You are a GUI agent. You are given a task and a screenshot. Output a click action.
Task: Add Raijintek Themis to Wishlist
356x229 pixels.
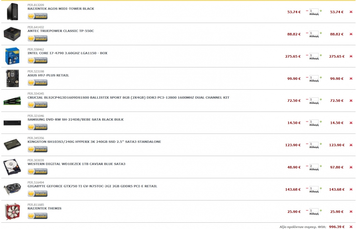38,216
